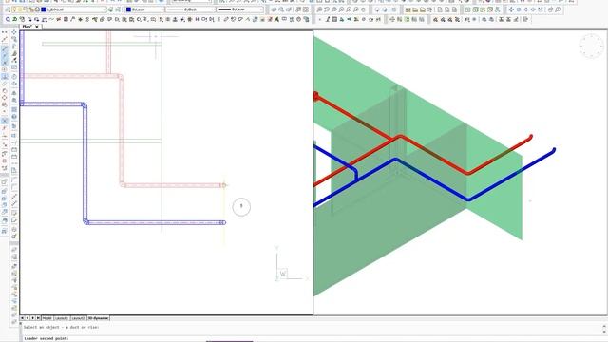Click the last zoom magnifier in right toolbar
608x342 pixels.
pos(558,9)
